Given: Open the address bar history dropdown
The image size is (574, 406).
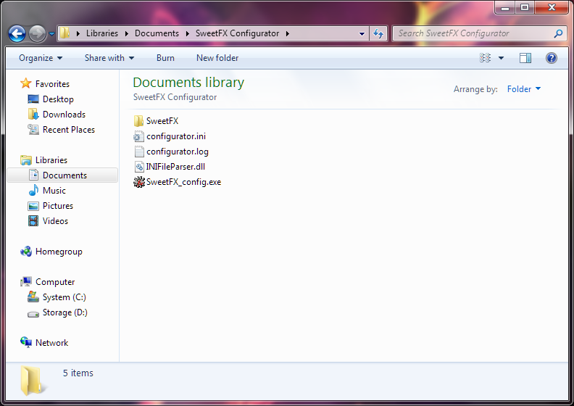Looking at the screenshot, I should pyautogui.click(x=362, y=33).
